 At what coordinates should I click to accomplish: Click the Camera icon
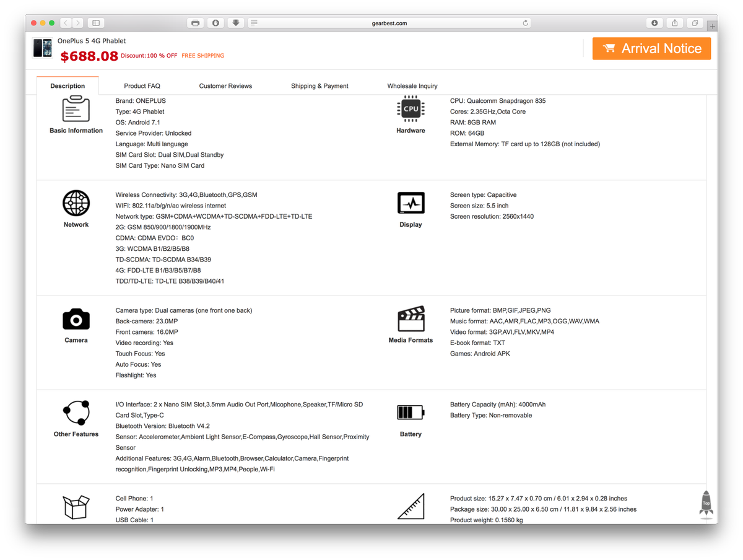[76, 319]
